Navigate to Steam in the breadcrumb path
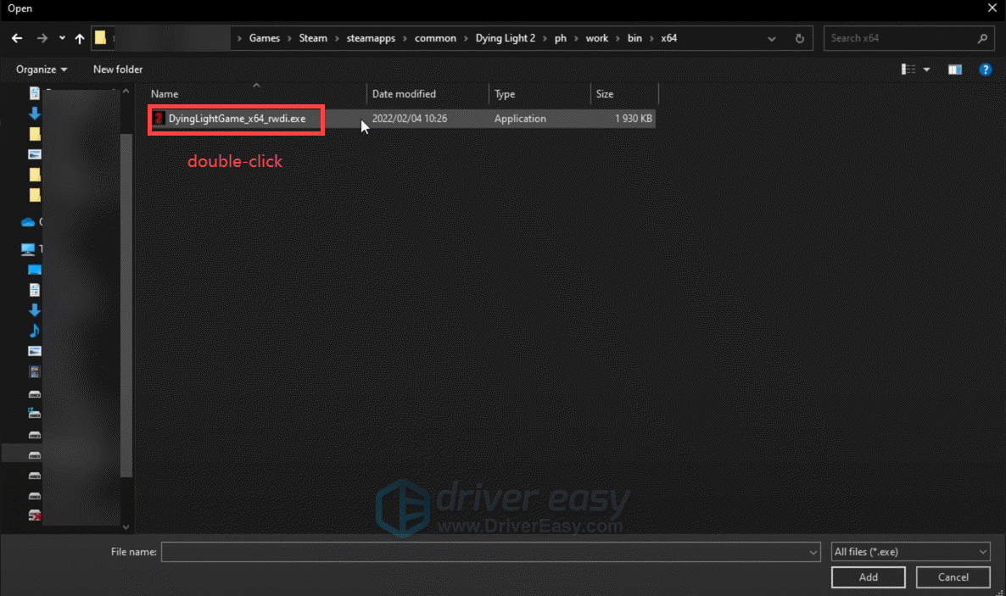Viewport: 1006px width, 596px height. click(313, 38)
